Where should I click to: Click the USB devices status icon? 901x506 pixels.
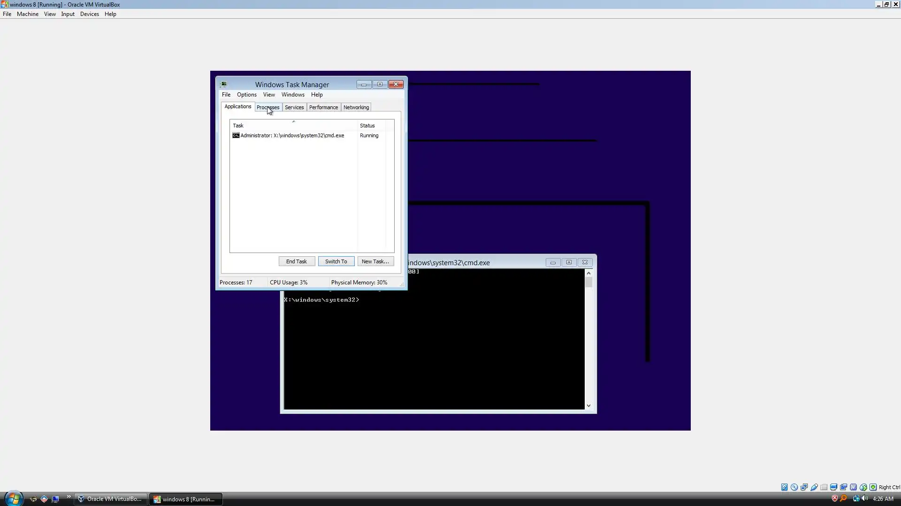(x=814, y=487)
